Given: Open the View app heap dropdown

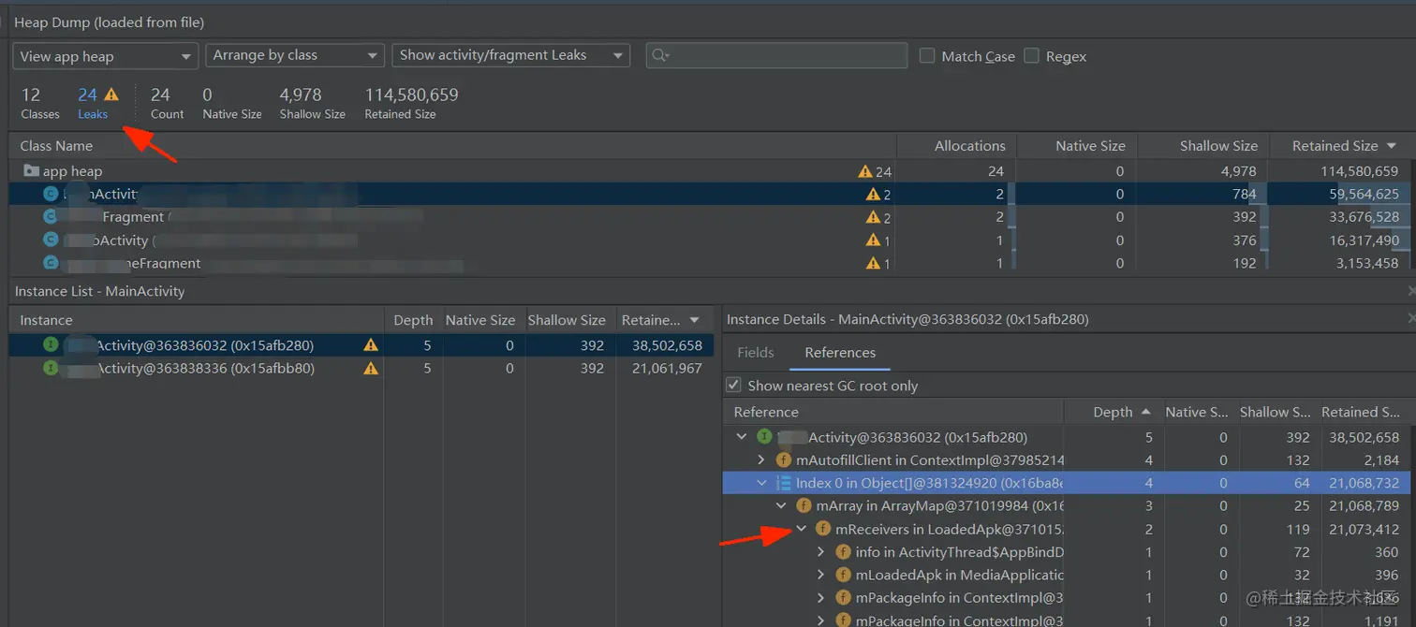Looking at the screenshot, I should (x=106, y=56).
